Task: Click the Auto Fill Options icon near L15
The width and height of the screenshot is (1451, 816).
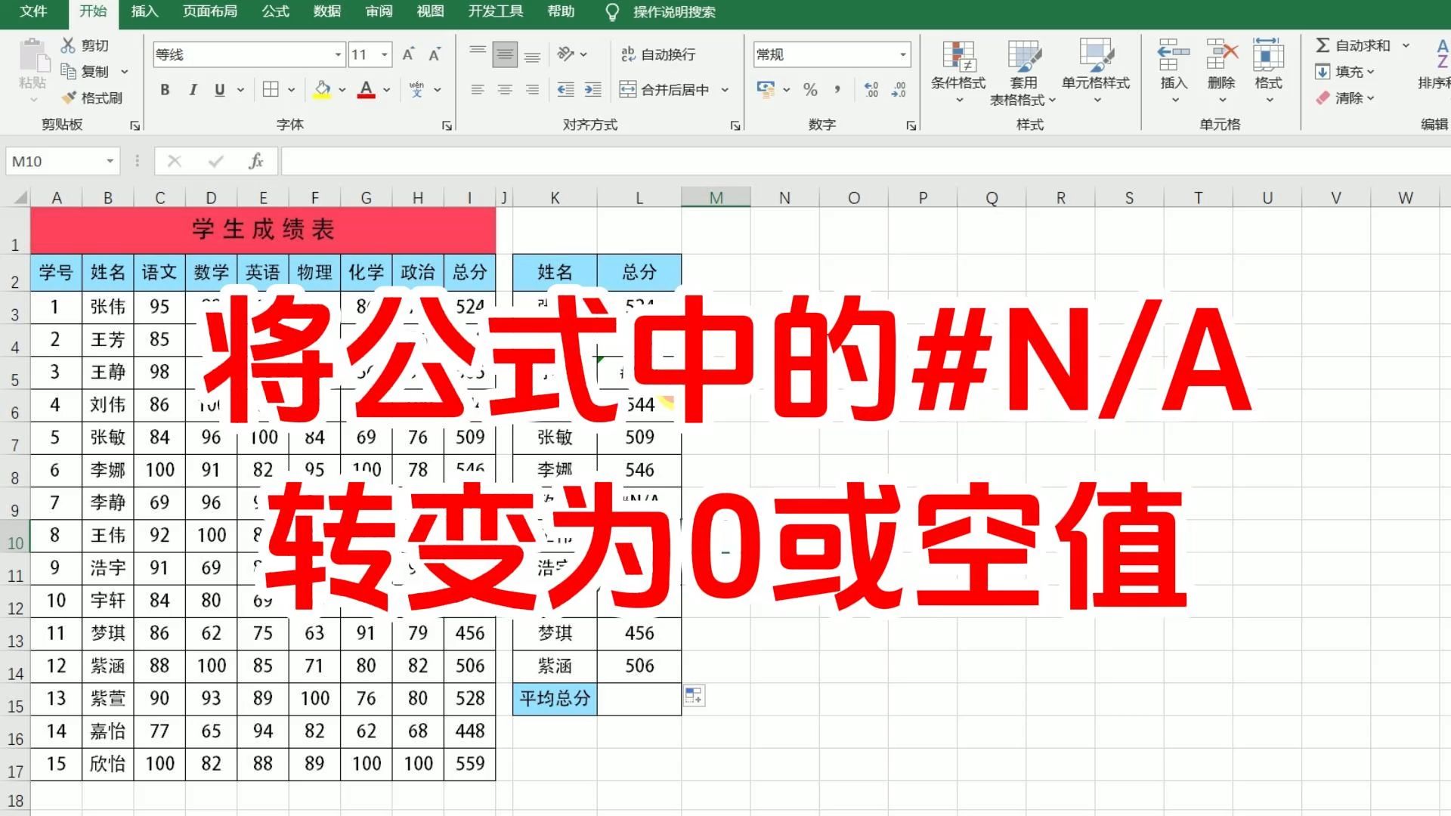Action: click(x=694, y=696)
